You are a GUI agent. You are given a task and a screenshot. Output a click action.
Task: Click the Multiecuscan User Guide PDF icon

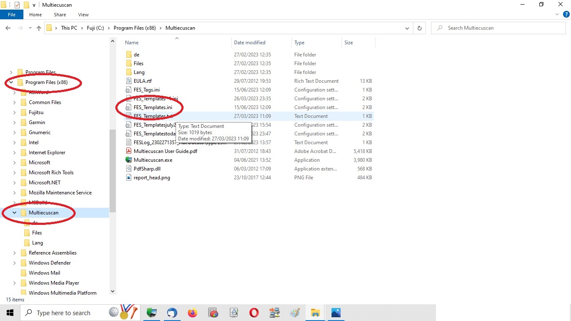click(129, 151)
